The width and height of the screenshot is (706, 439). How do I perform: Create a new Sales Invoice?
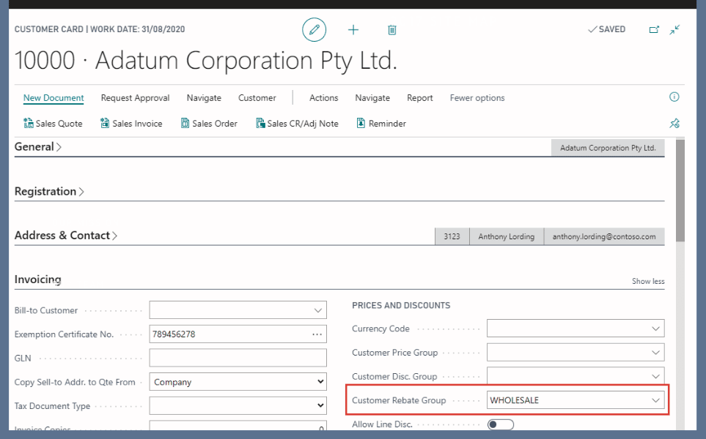[x=131, y=124]
